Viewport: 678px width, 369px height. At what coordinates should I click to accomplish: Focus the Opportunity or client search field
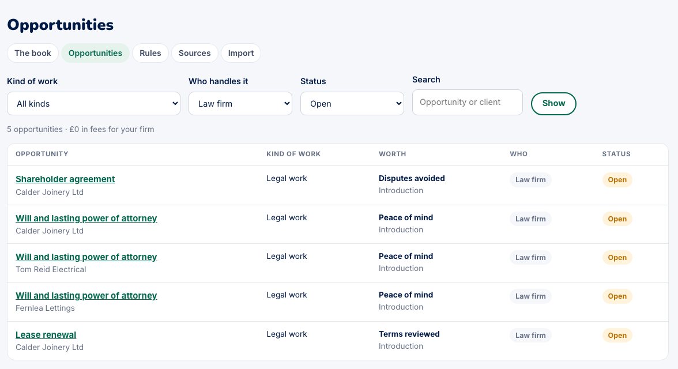tap(468, 102)
